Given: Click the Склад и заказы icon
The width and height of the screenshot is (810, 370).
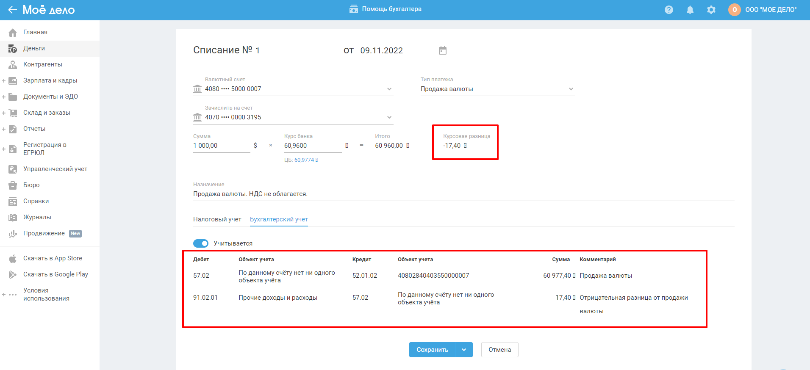Looking at the screenshot, I should pyautogui.click(x=13, y=113).
